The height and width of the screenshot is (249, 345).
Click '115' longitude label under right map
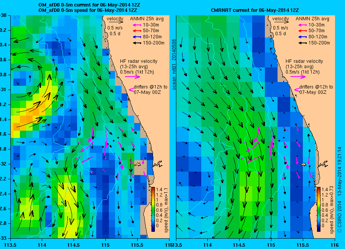pos(271,245)
